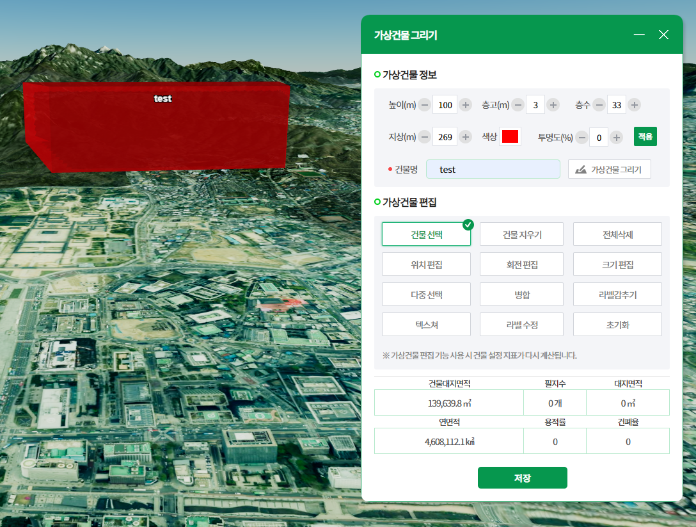Click the white test label on the building

click(x=163, y=99)
